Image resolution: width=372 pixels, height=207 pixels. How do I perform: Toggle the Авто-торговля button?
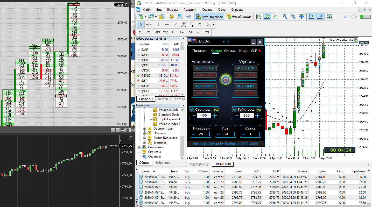(x=209, y=17)
